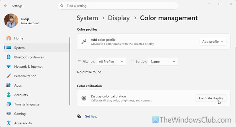Focus the Find a setting search box

click(118, 6)
